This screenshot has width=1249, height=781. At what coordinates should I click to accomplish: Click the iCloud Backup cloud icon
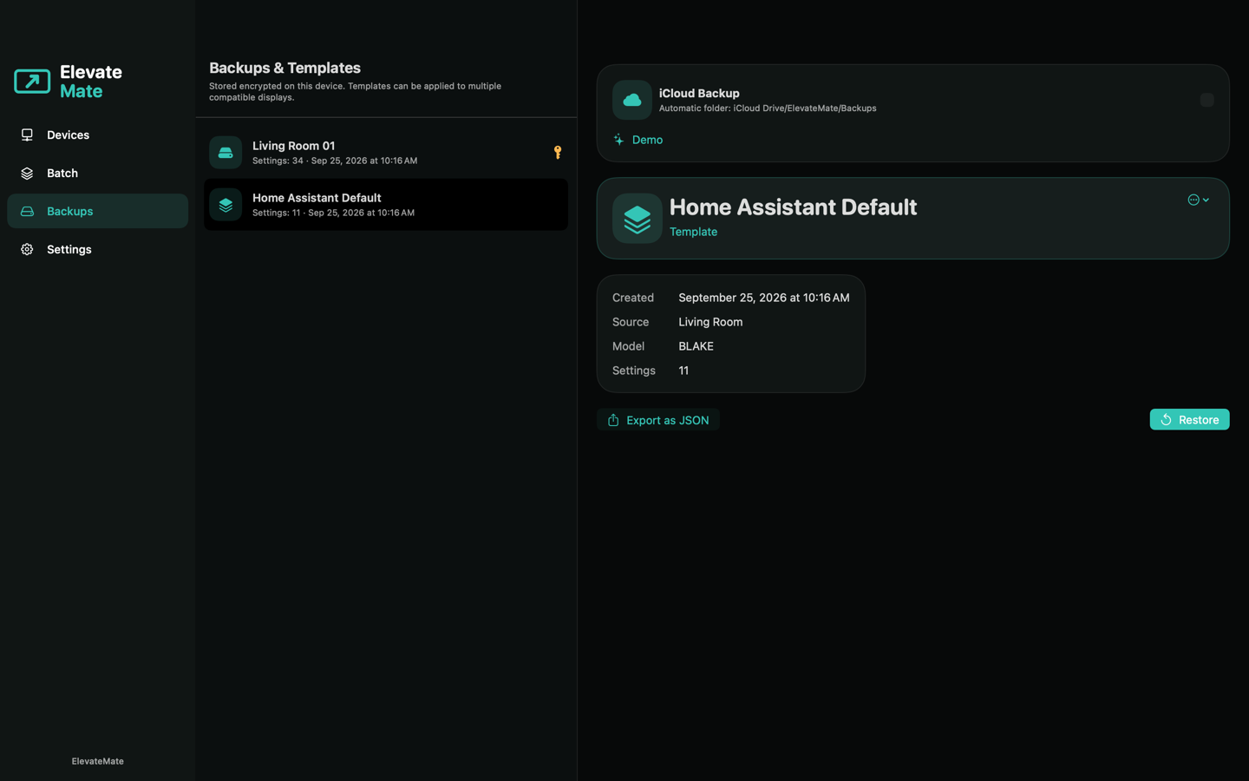coord(632,100)
